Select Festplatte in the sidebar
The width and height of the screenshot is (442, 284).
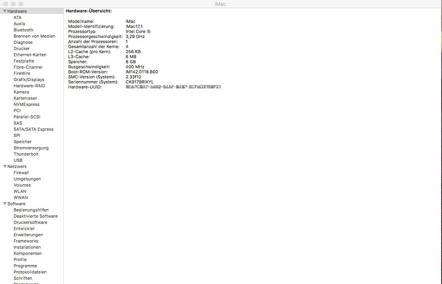(x=24, y=61)
